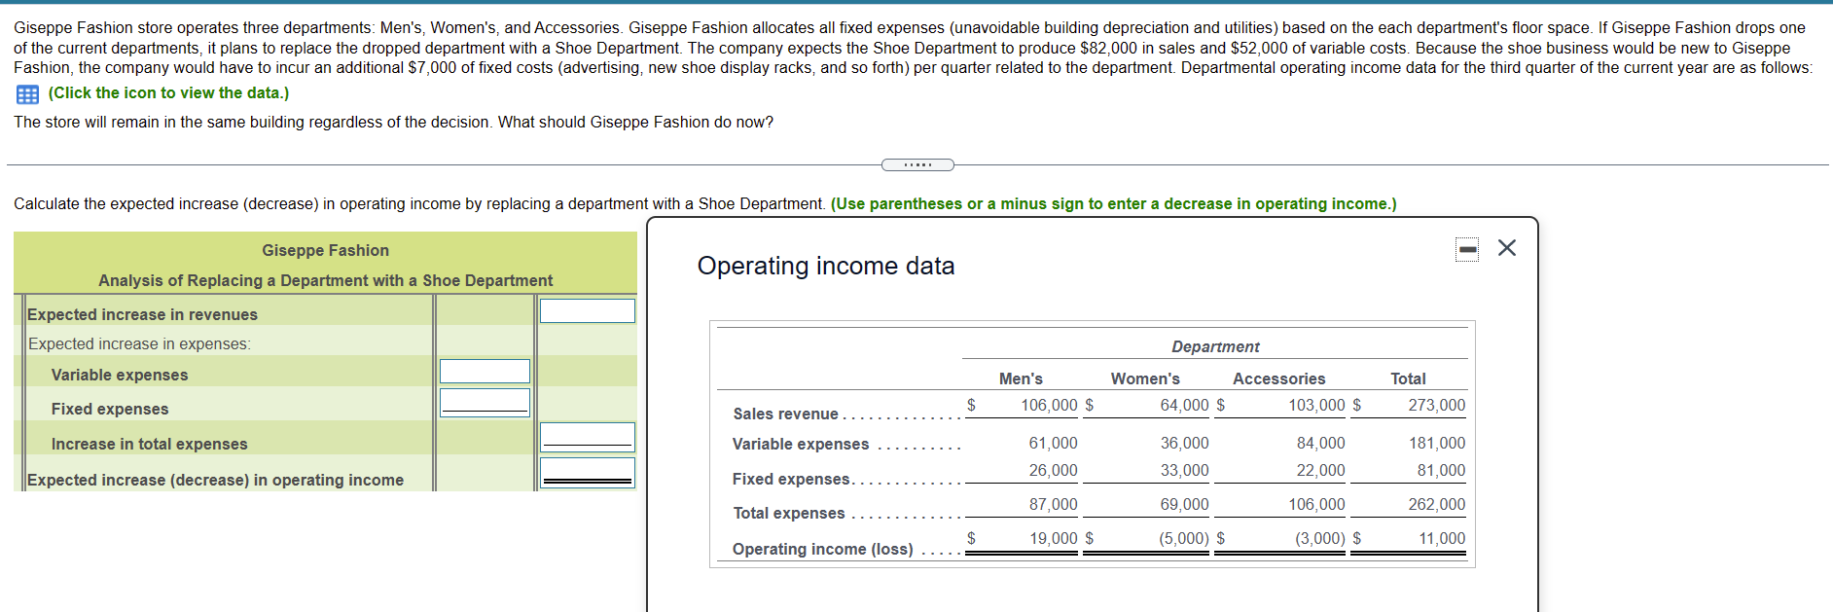Select the Fixed expenses input box
Screen dimensions: 1833x612
point(485,402)
